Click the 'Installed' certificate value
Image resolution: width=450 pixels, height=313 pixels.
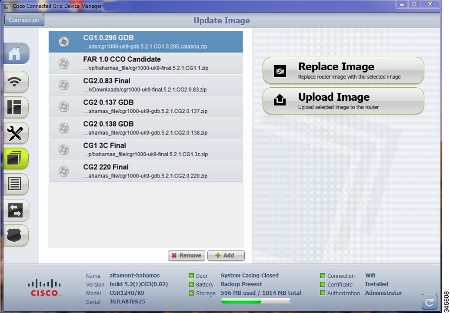click(x=377, y=284)
